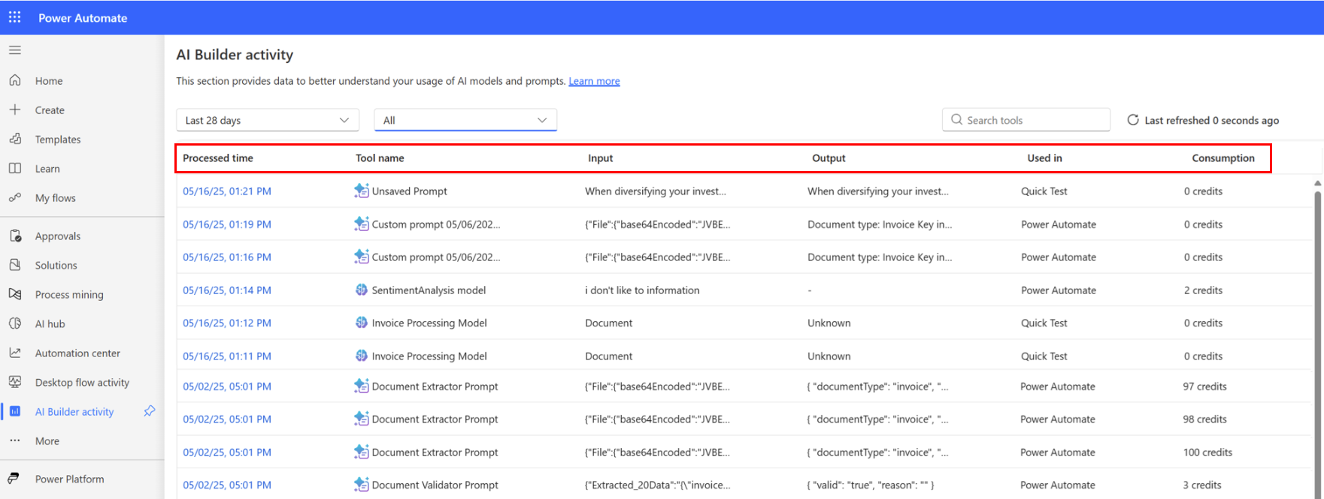Viewport: 1324px width, 499px height.
Task: Click the Approvals icon
Action: click(15, 236)
